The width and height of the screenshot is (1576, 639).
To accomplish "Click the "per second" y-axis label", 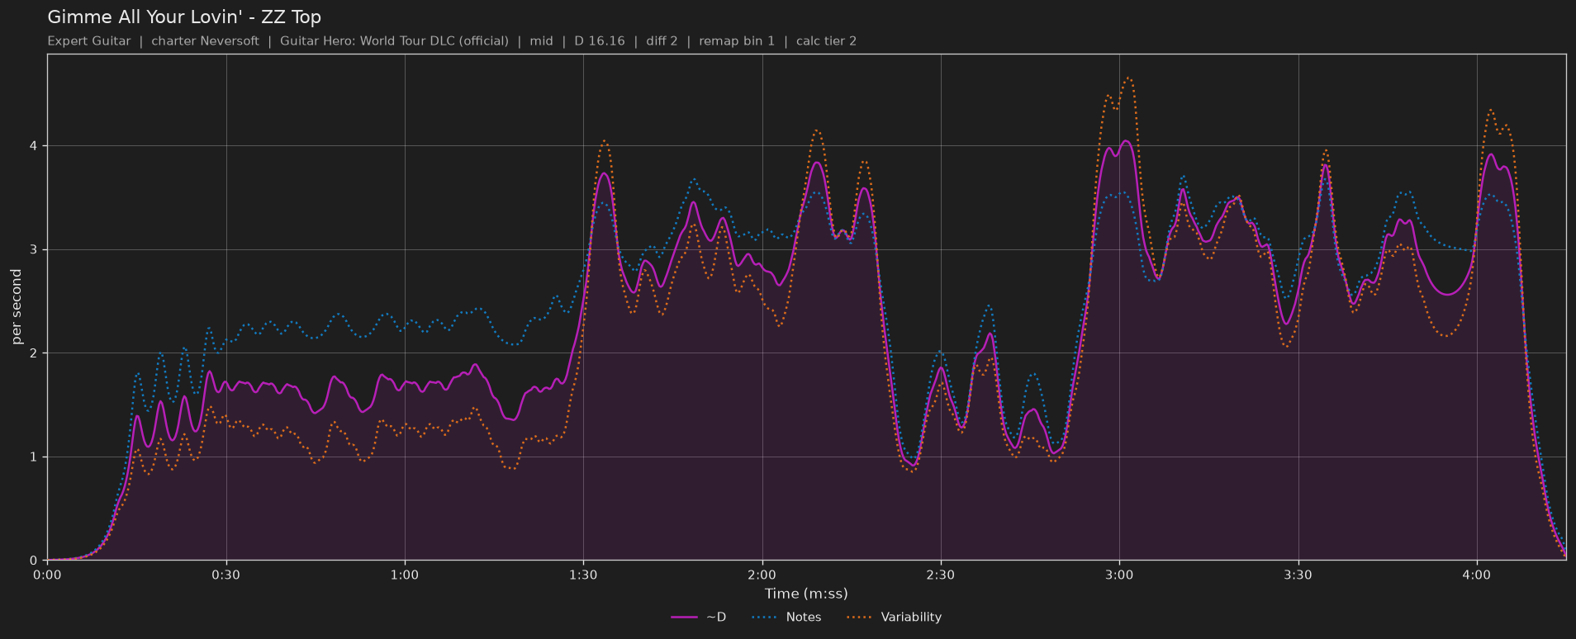I will (17, 307).
